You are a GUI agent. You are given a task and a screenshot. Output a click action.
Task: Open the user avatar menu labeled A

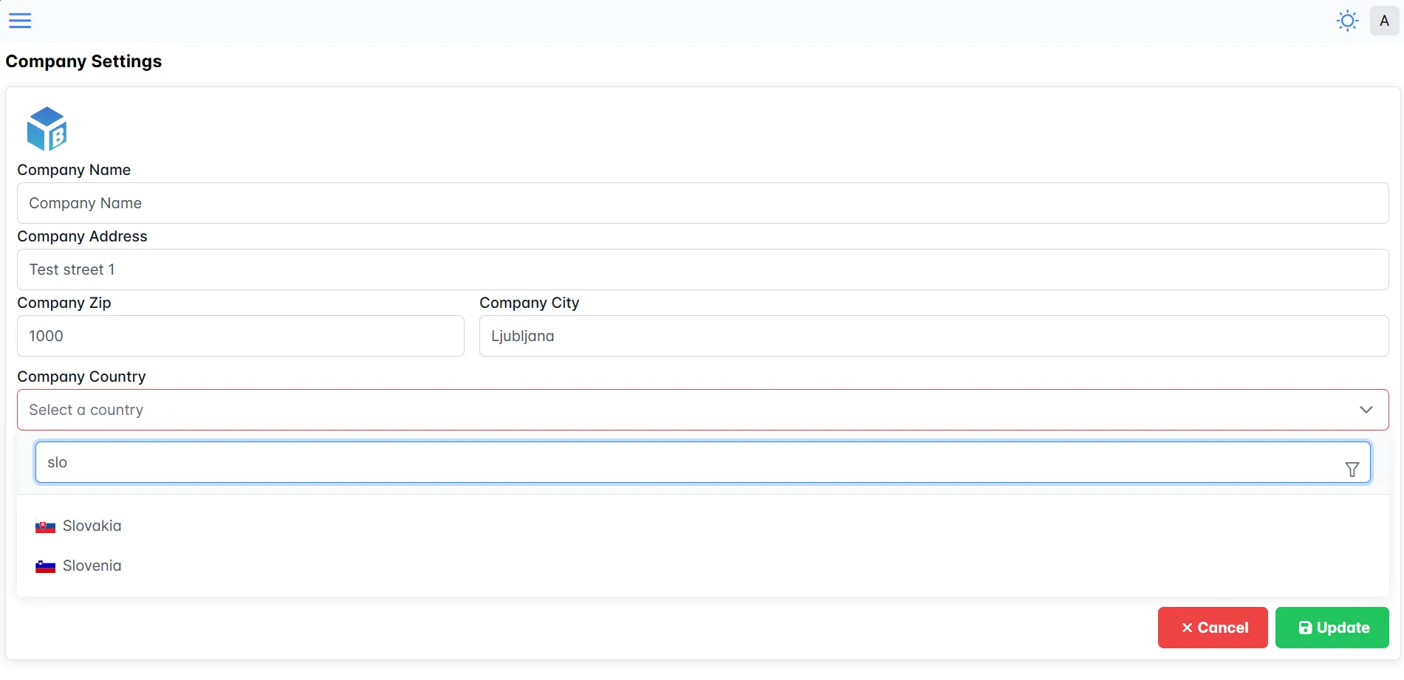1385,20
